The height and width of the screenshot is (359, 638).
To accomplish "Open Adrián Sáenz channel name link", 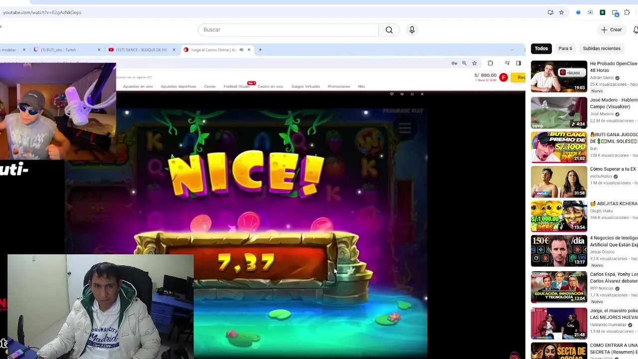I will click(602, 78).
